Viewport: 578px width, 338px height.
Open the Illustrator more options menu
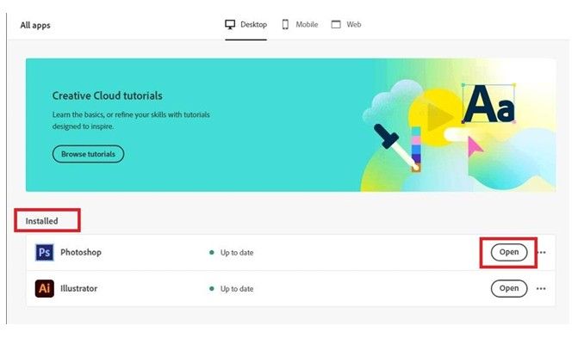coord(541,289)
